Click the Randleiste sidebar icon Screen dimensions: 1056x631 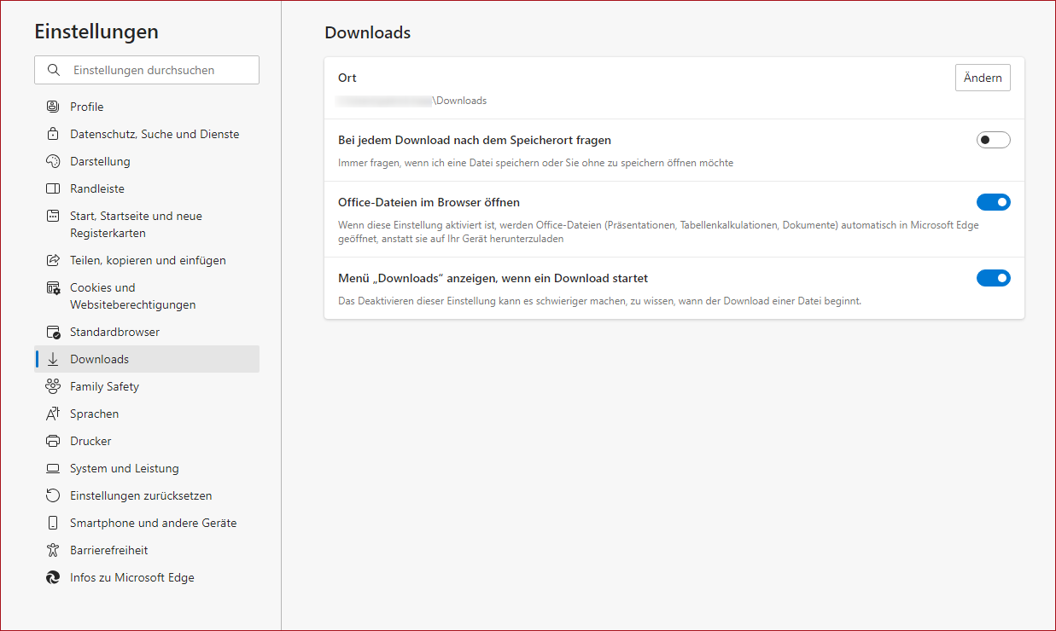tap(53, 188)
